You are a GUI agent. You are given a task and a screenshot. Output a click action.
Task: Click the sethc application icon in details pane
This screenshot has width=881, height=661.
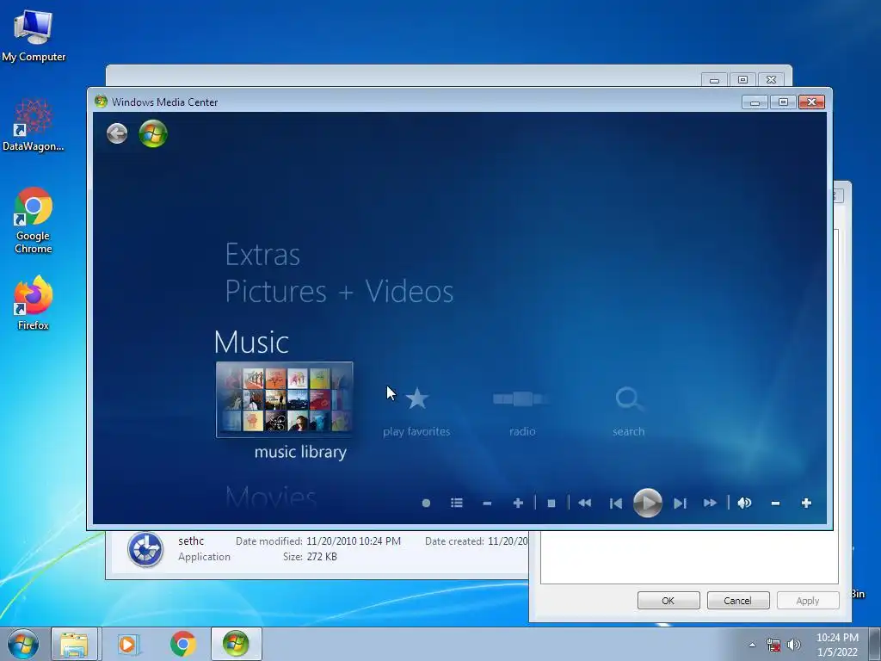click(x=145, y=549)
